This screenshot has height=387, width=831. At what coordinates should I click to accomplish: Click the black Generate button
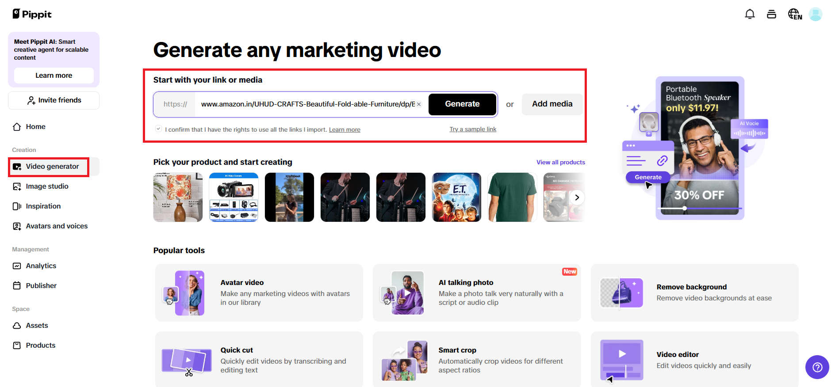[x=462, y=104]
